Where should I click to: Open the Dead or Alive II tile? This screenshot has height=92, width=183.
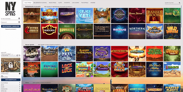(x=102, y=31)
